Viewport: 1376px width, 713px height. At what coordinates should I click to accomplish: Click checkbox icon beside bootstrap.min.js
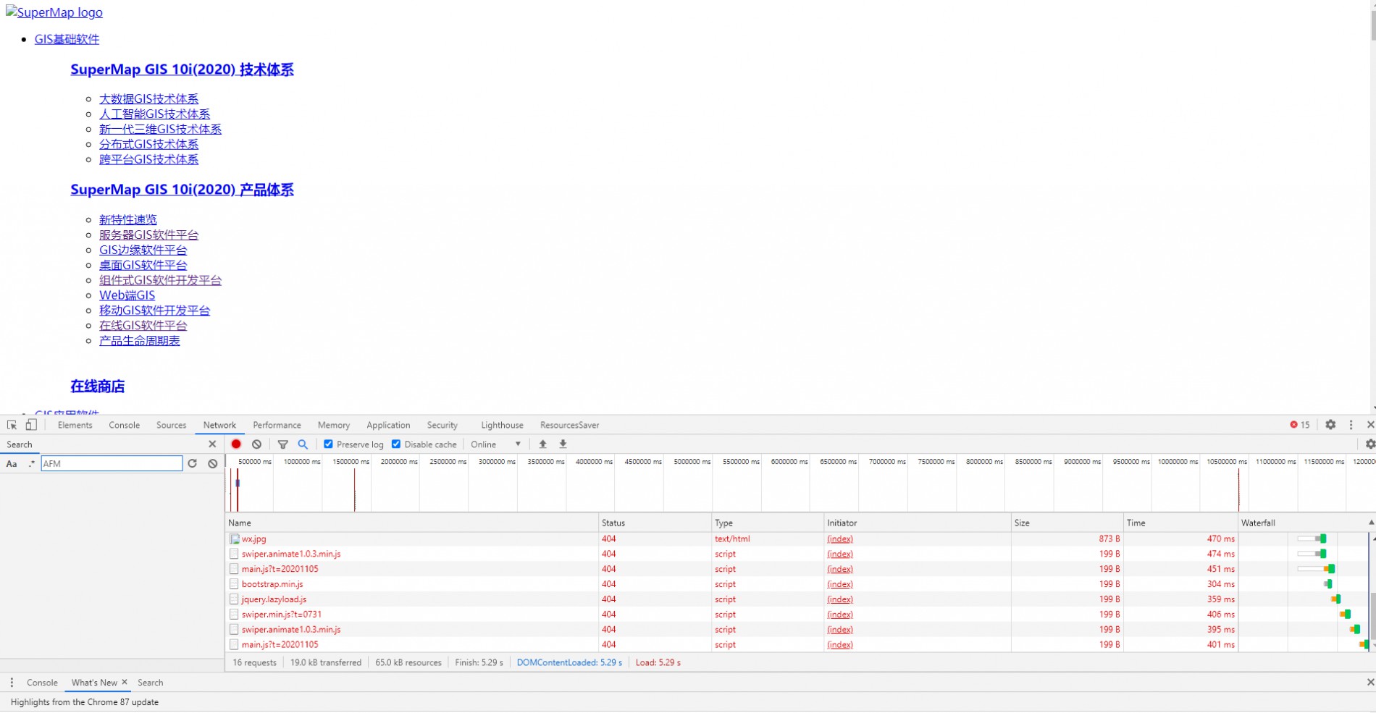(234, 584)
